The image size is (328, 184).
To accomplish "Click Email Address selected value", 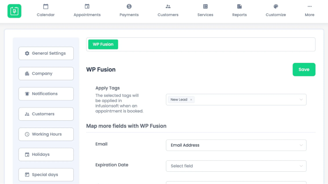I will 185,145.
